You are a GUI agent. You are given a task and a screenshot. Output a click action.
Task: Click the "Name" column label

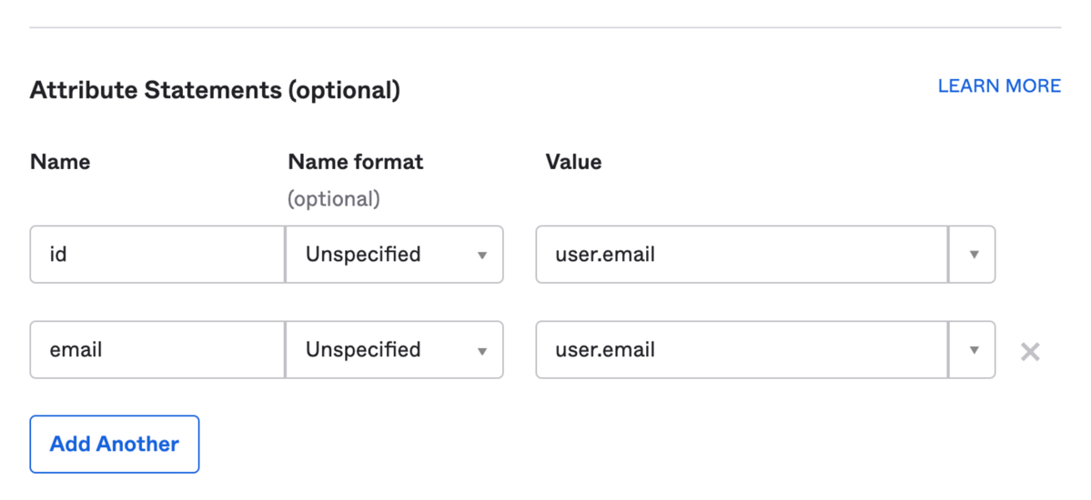pos(60,162)
